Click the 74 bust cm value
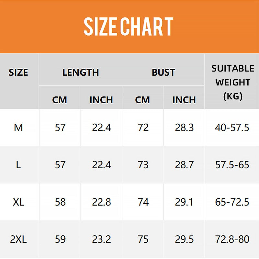Image resolution: width=259 pixels, height=259 pixels. pos(143,202)
